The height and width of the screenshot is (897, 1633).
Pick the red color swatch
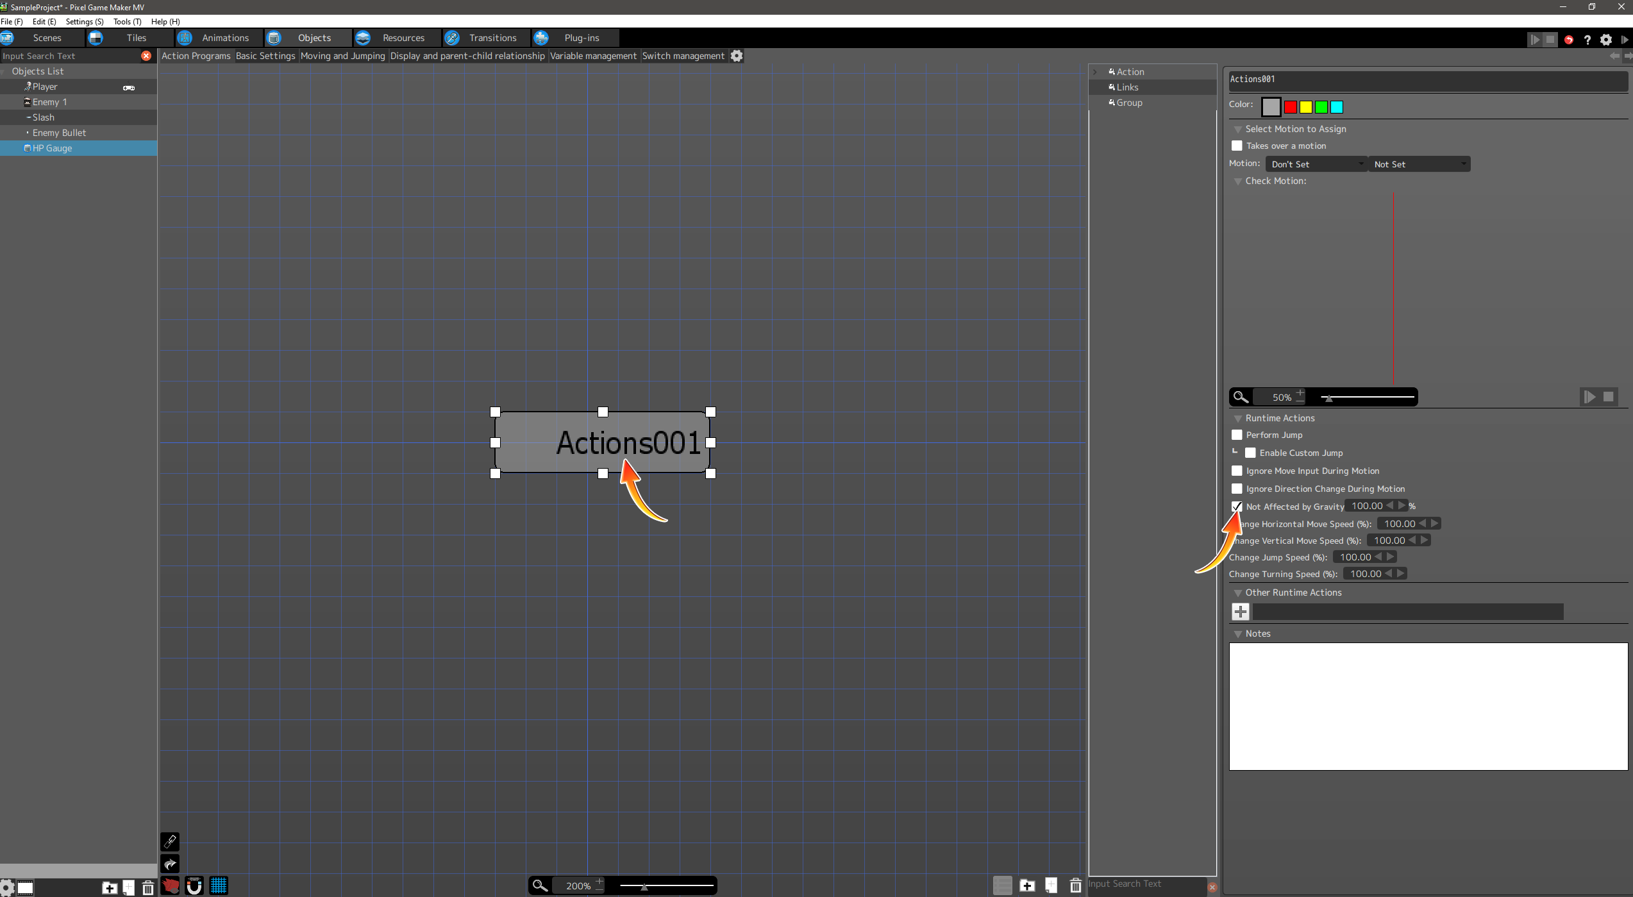pyautogui.click(x=1290, y=107)
